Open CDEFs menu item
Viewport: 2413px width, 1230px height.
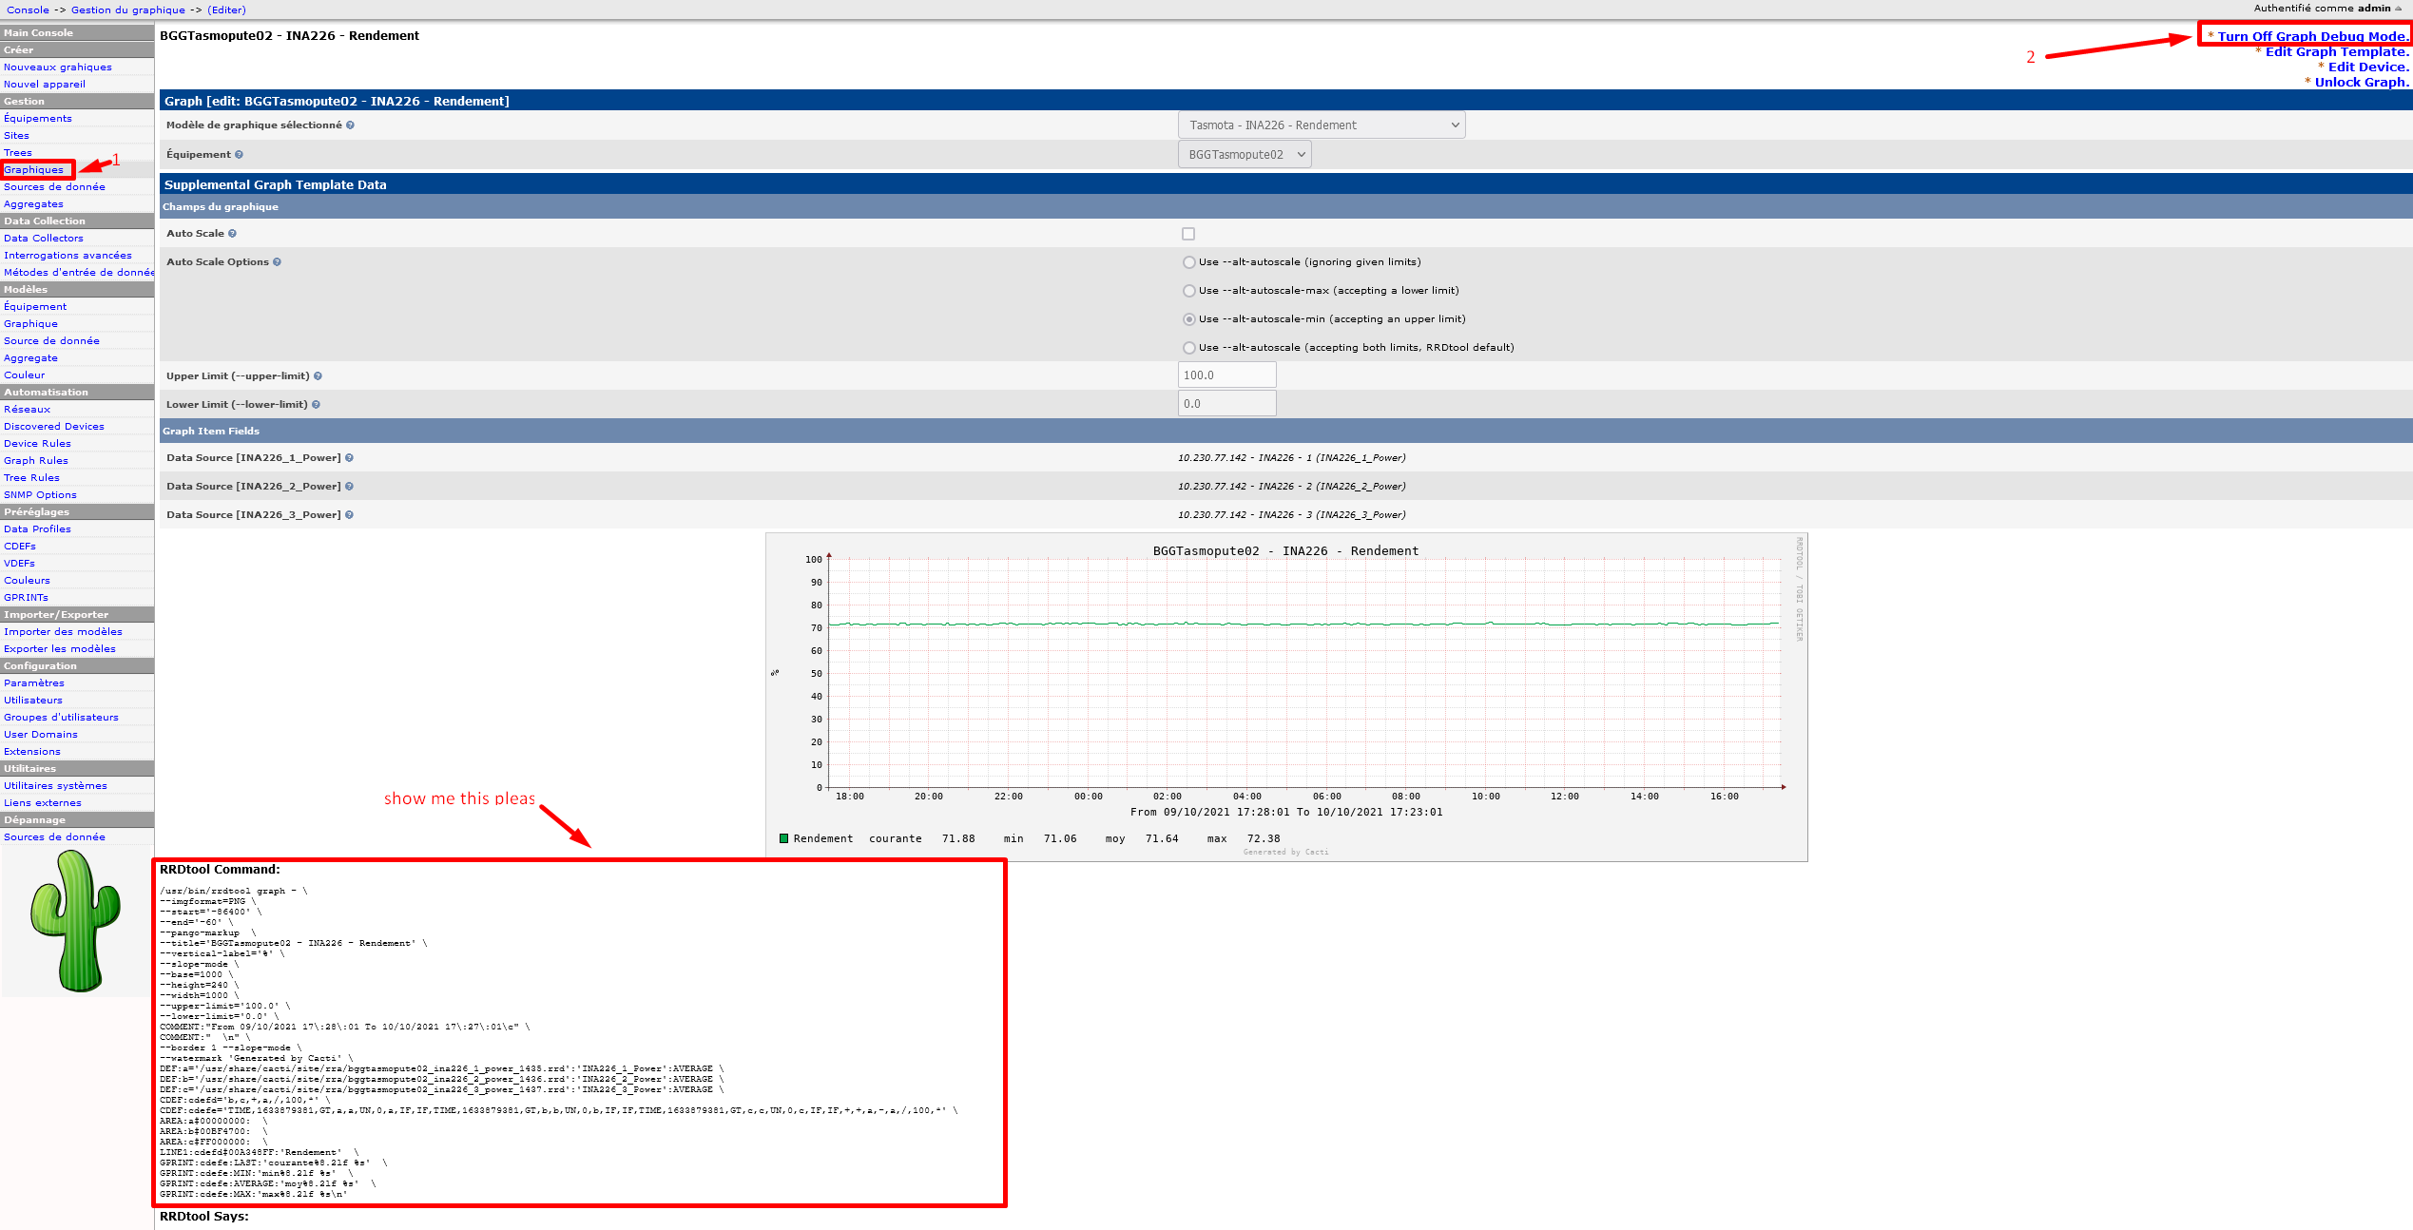[20, 547]
